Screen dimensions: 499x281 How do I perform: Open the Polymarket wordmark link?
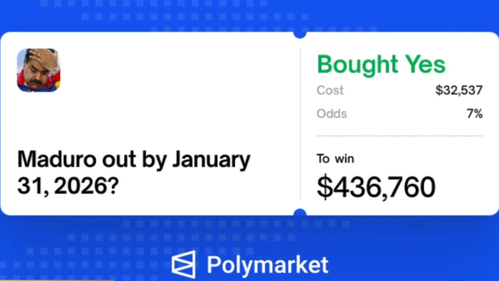267,265
